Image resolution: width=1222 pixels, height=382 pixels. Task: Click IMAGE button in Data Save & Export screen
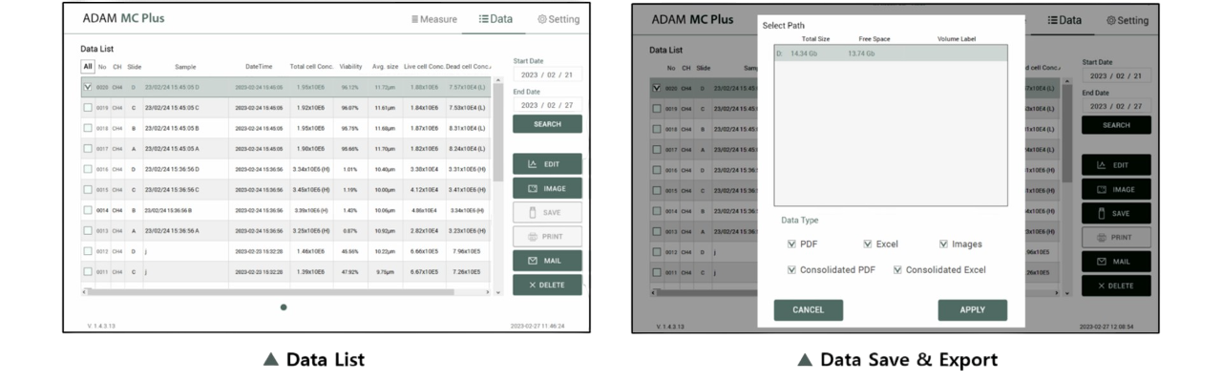tap(1116, 190)
